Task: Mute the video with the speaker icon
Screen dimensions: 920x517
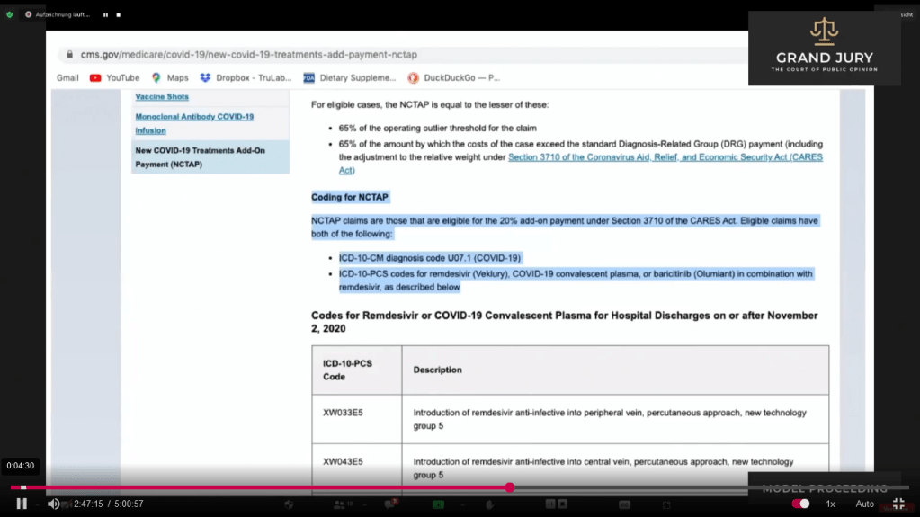Action: coord(53,504)
